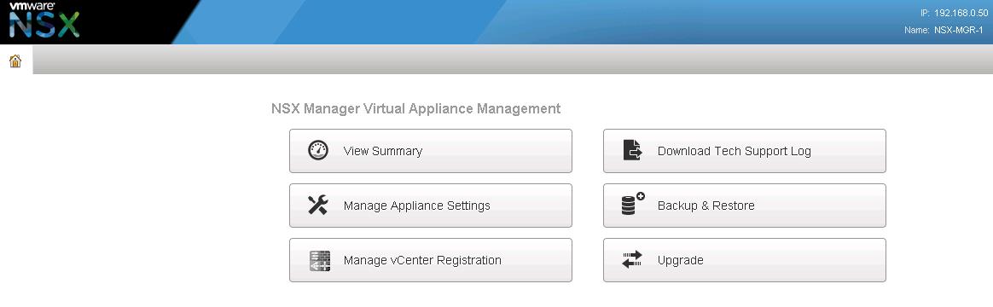Open the Backup & Restore page
Screen dimensions: 993x307
click(x=744, y=205)
